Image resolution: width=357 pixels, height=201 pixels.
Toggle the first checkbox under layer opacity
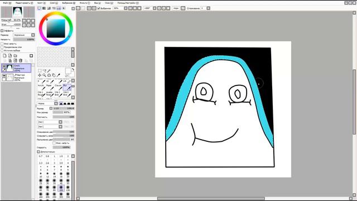(2, 44)
